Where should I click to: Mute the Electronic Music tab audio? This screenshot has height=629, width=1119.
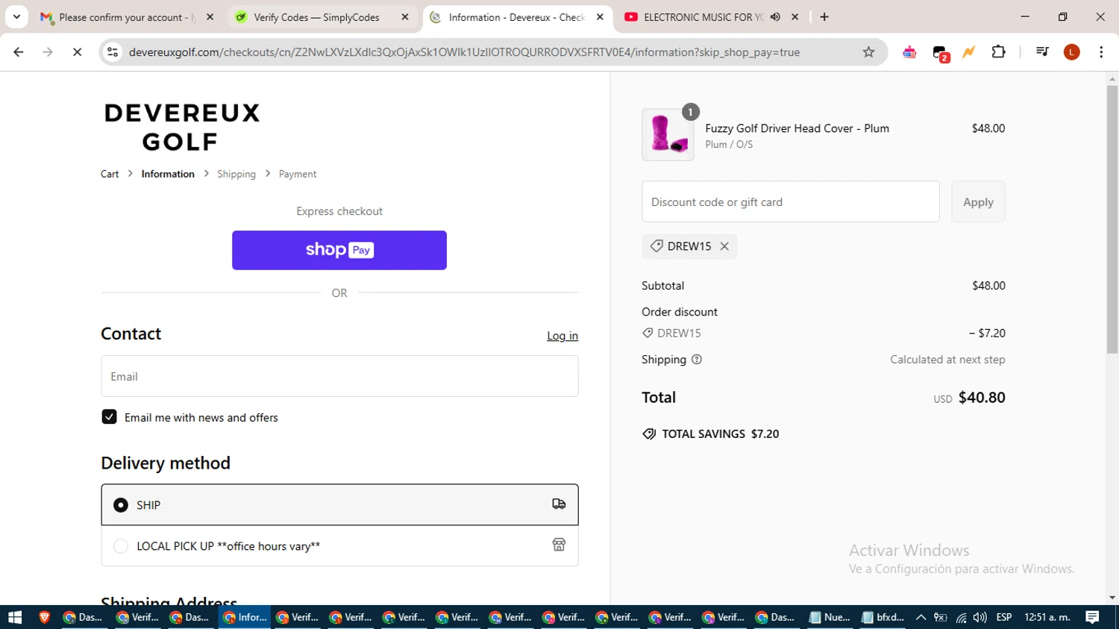pyautogui.click(x=775, y=17)
